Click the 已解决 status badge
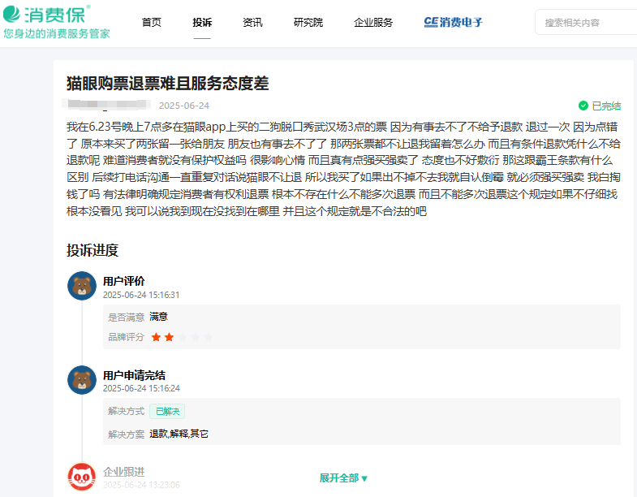The height and width of the screenshot is (497, 637). point(167,412)
